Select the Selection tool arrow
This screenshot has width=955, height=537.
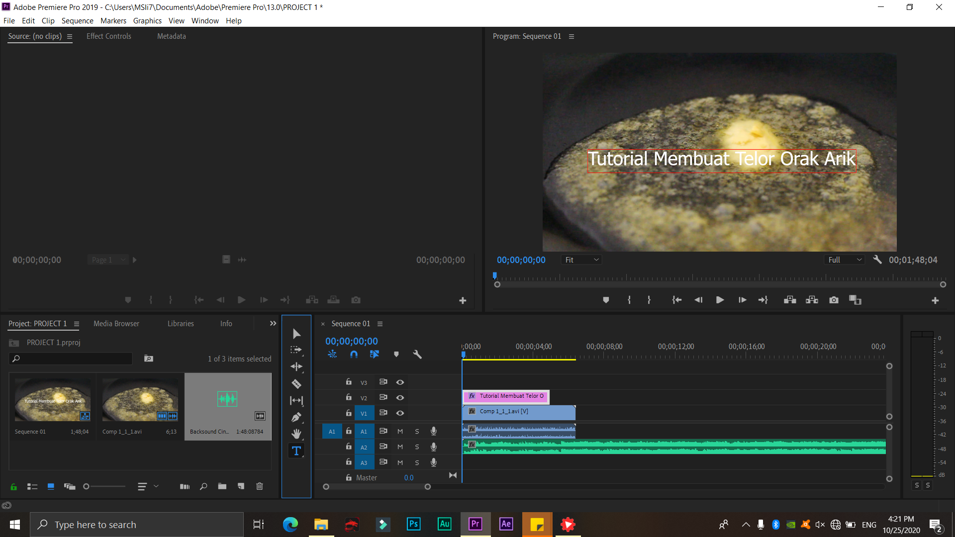296,334
